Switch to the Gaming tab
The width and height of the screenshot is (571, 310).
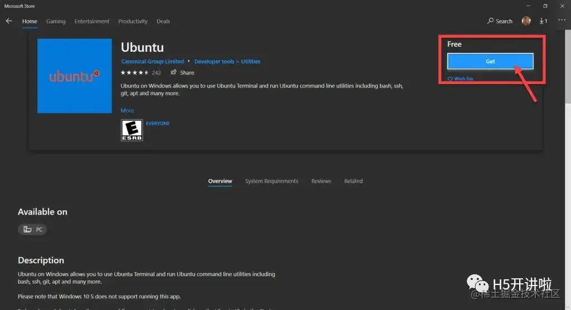click(56, 21)
